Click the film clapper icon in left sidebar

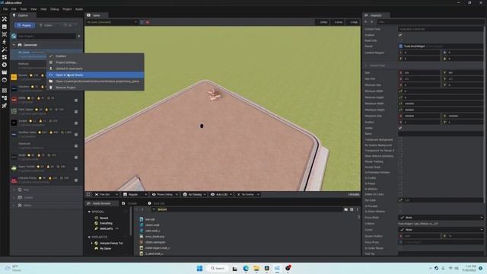(5, 72)
